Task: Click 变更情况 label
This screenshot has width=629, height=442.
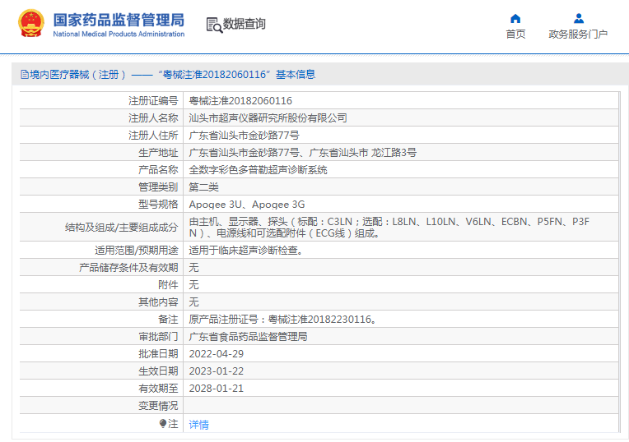Action: pyautogui.click(x=158, y=406)
